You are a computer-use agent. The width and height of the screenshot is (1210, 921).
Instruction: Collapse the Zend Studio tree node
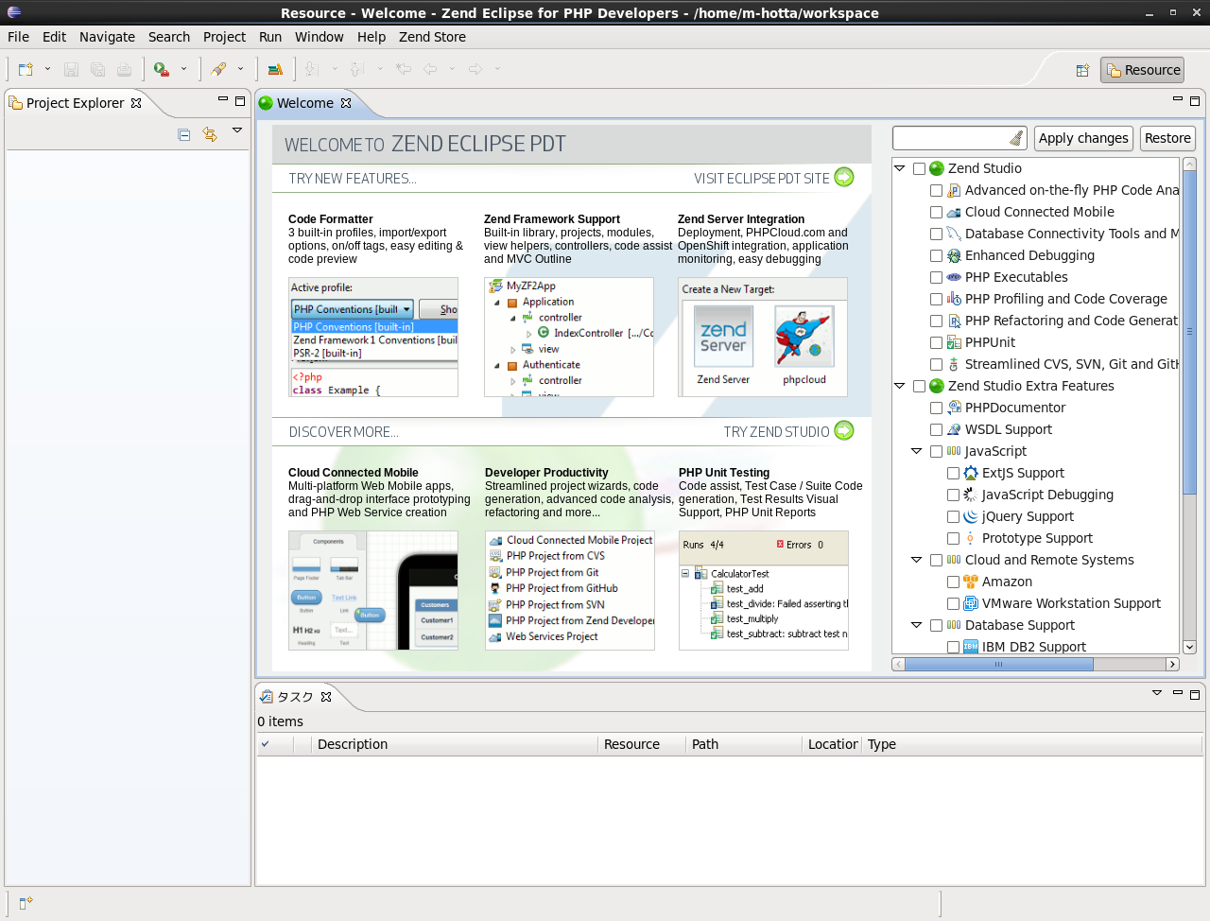point(900,168)
